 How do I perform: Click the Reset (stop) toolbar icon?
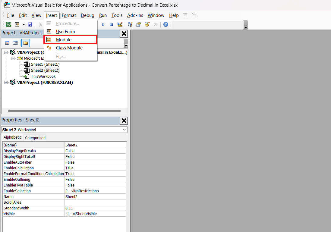111,24
